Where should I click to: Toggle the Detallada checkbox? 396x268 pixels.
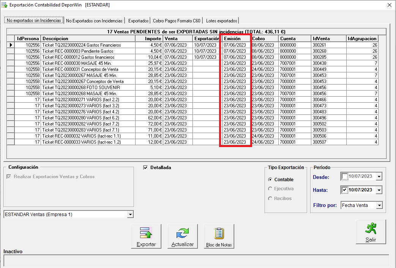[145, 168]
